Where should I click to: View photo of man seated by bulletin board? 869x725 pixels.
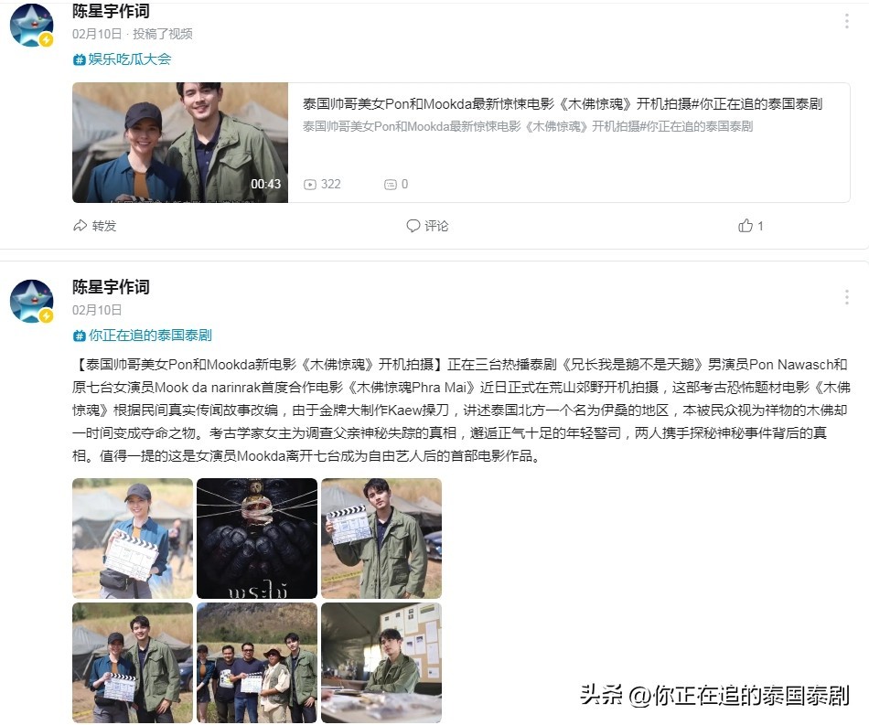(x=381, y=663)
